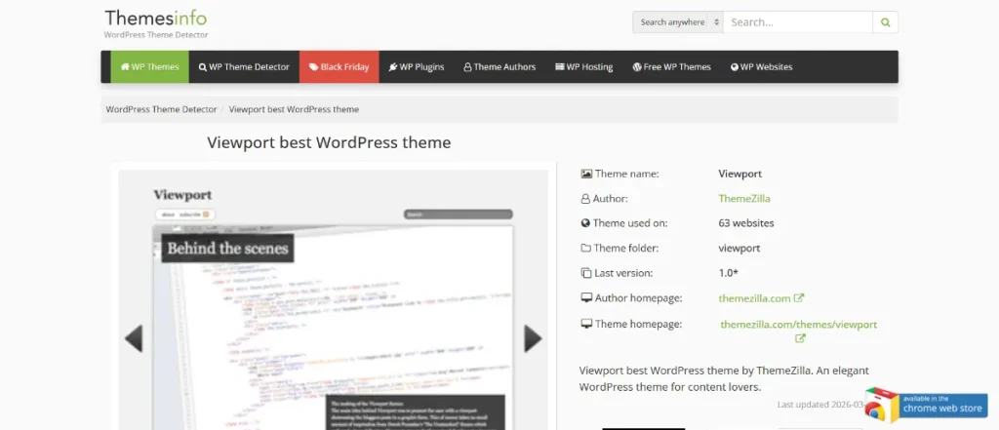Click the Chrome Web Store badge

click(927, 406)
